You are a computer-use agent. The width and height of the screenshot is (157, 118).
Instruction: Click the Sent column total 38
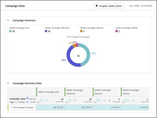tap(62, 99)
